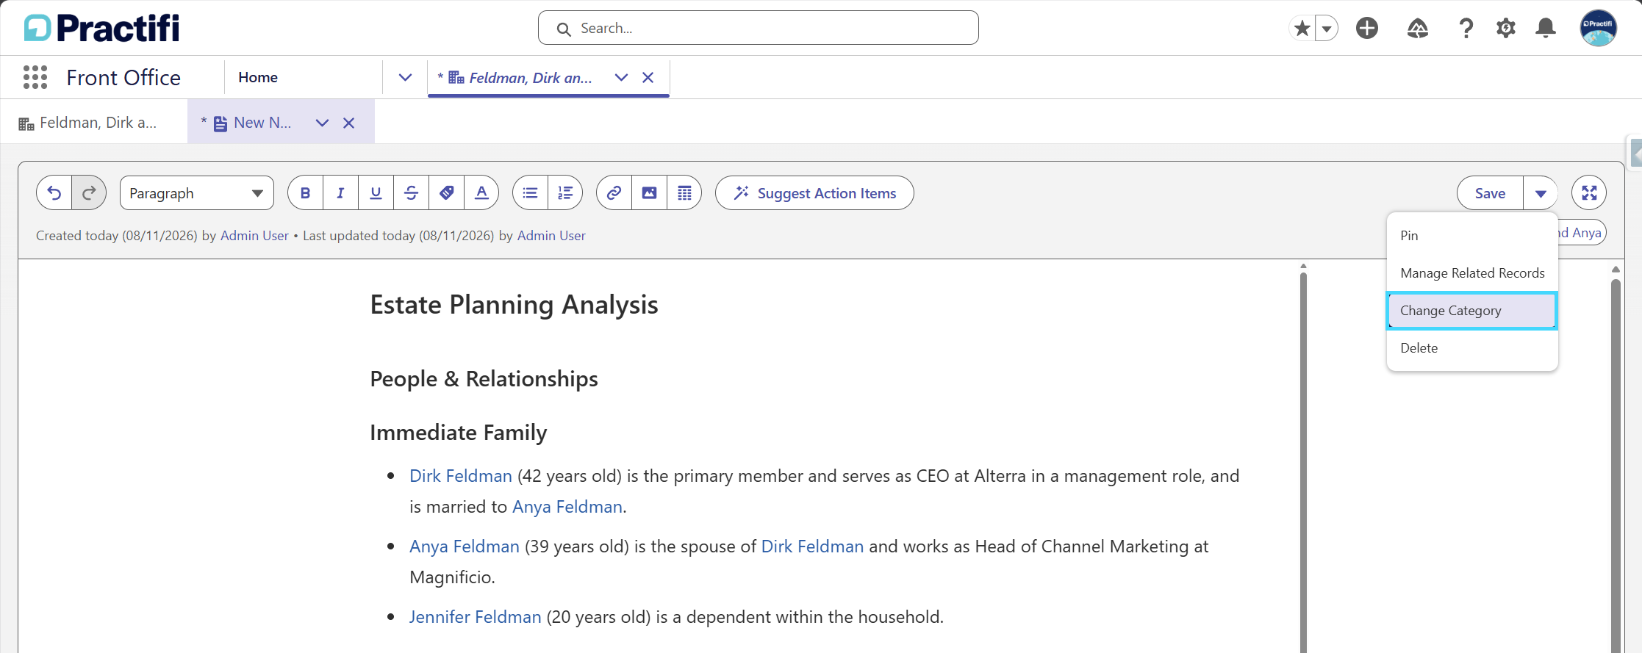The height and width of the screenshot is (653, 1642).
Task: Expand the collapsed side panel handle
Action: click(1635, 154)
